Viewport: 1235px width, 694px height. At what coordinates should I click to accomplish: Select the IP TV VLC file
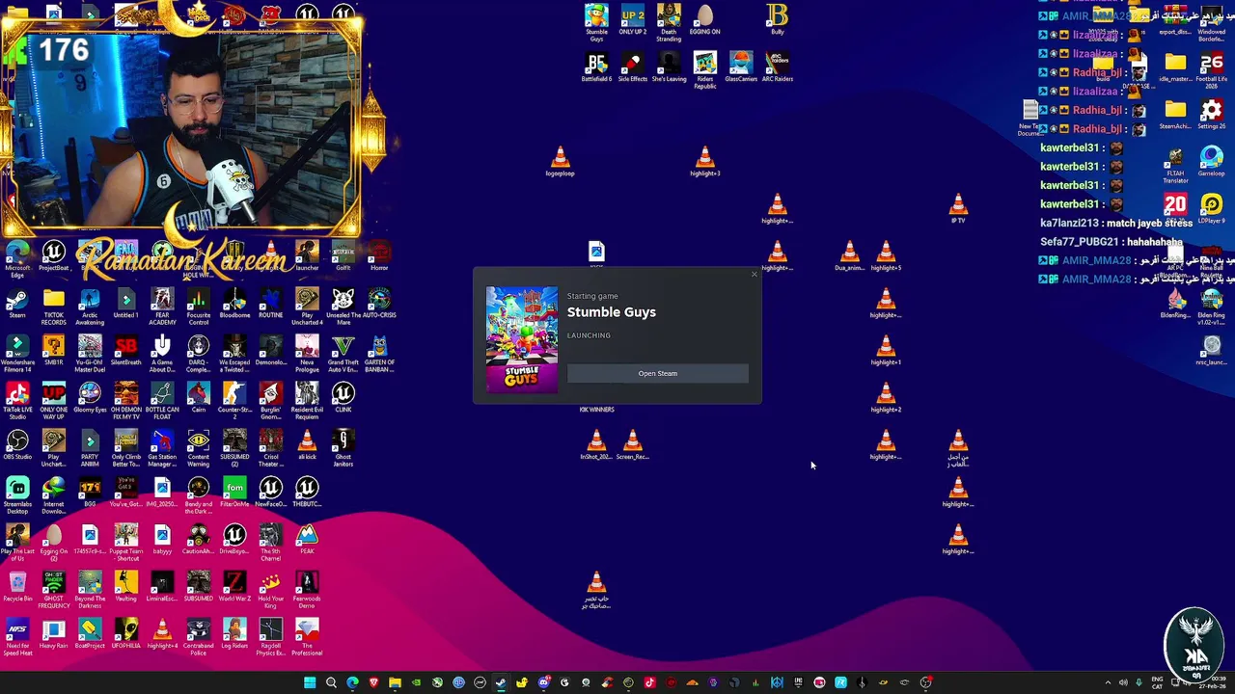pos(958,208)
